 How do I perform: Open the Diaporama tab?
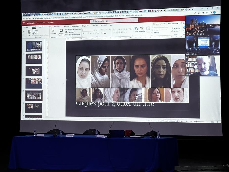pos(86,26)
